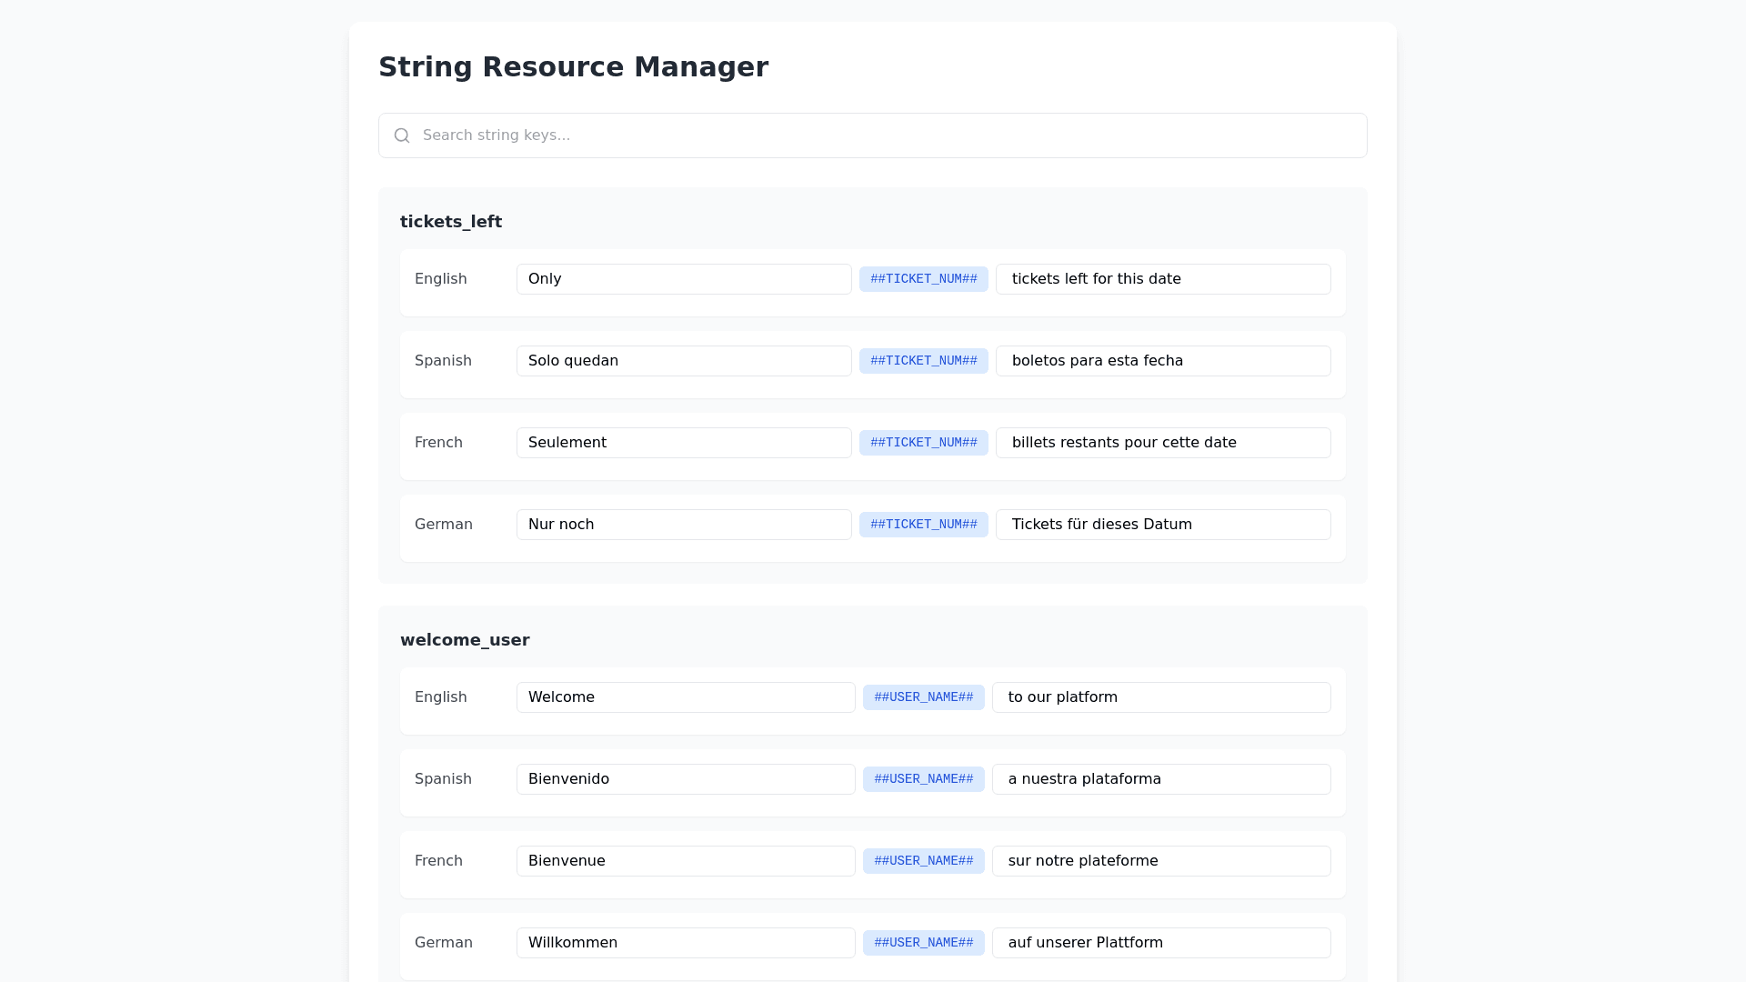This screenshot has width=1746, height=982.
Task: Click the 'Nur noch' input field
Action: (x=684, y=525)
